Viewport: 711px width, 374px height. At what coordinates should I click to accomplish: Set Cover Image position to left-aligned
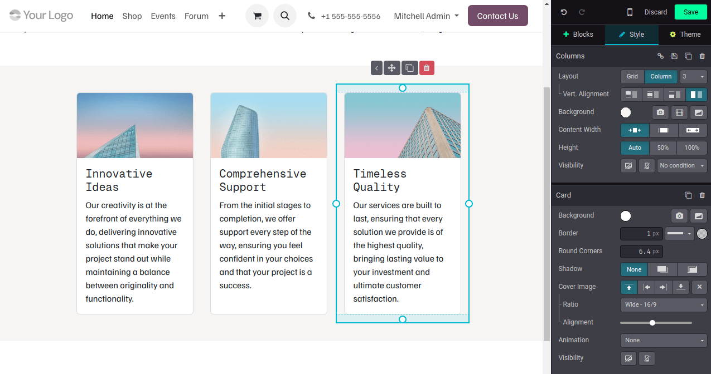pyautogui.click(x=646, y=287)
